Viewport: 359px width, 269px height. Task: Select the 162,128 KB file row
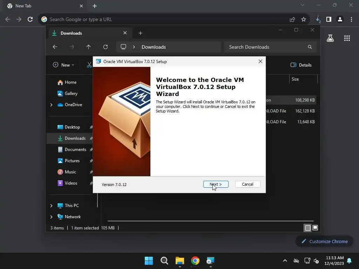(291, 111)
